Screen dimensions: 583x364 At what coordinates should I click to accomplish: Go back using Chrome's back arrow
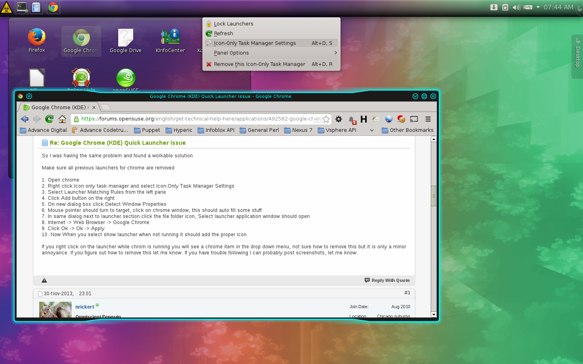[x=25, y=119]
